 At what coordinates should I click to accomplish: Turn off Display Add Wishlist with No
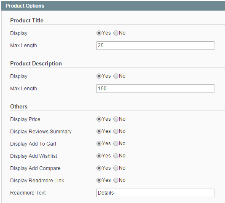point(116,156)
